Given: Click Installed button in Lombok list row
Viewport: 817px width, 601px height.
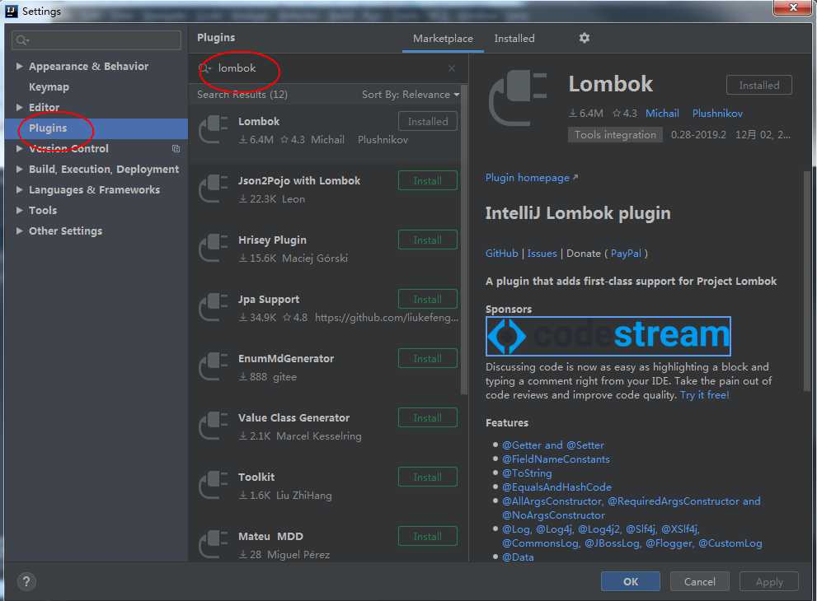Looking at the screenshot, I should coord(428,121).
